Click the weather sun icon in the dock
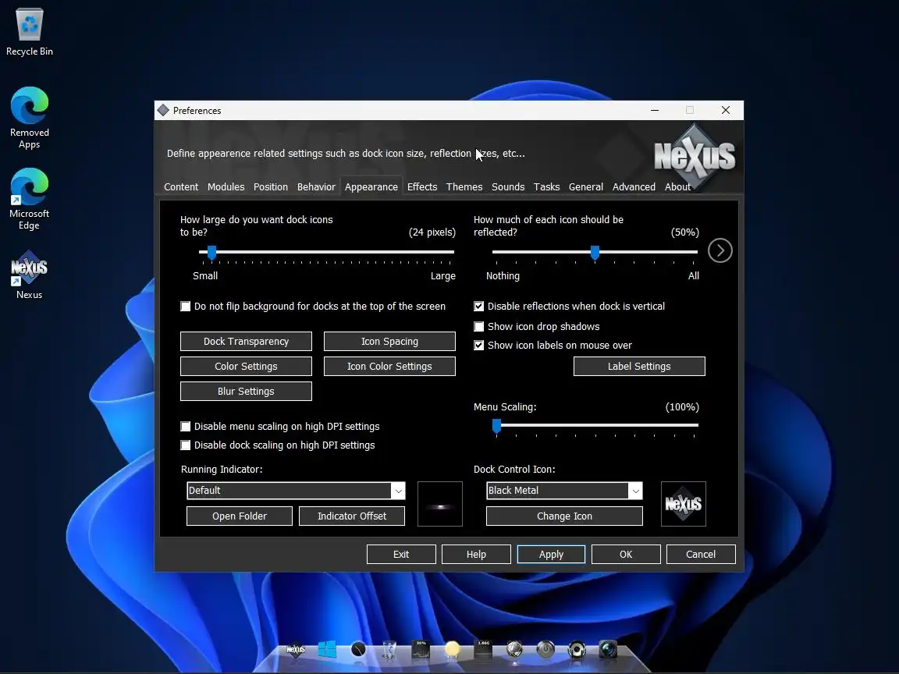This screenshot has height=674, width=899. pos(453,649)
